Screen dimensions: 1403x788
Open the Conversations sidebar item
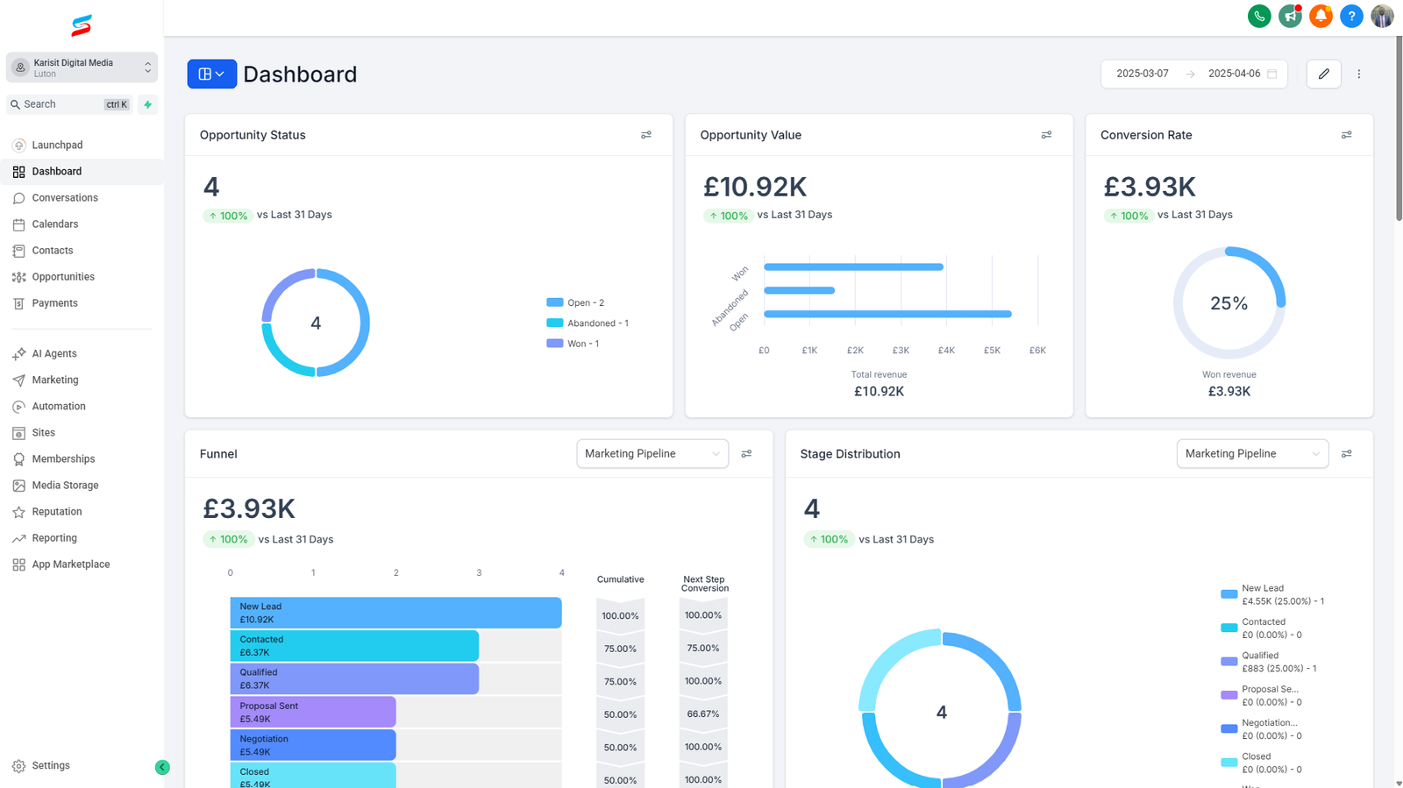[65, 198]
